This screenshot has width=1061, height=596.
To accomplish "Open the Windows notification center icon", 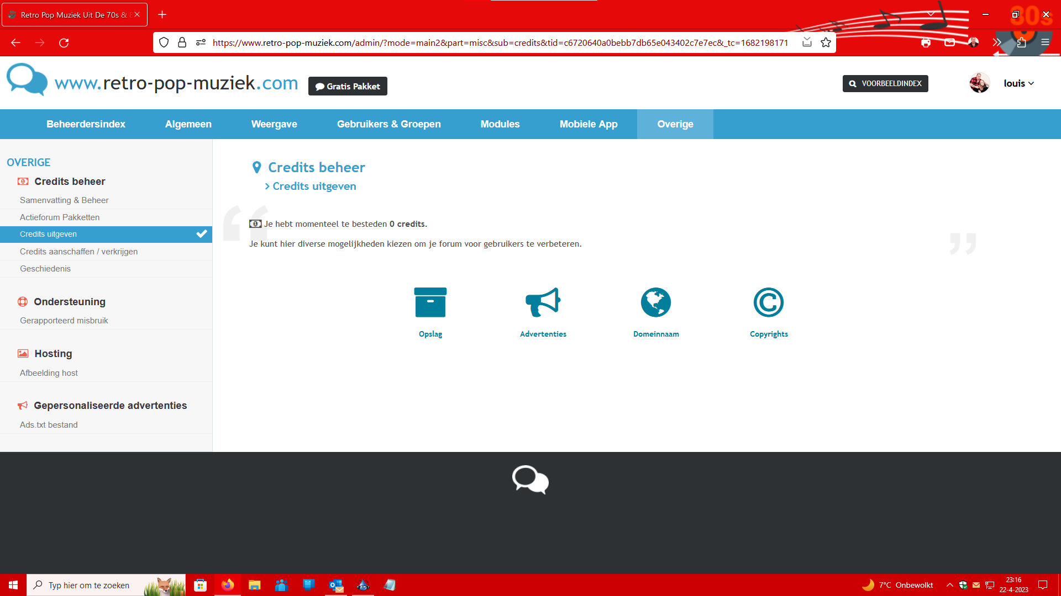I will [x=1043, y=585].
